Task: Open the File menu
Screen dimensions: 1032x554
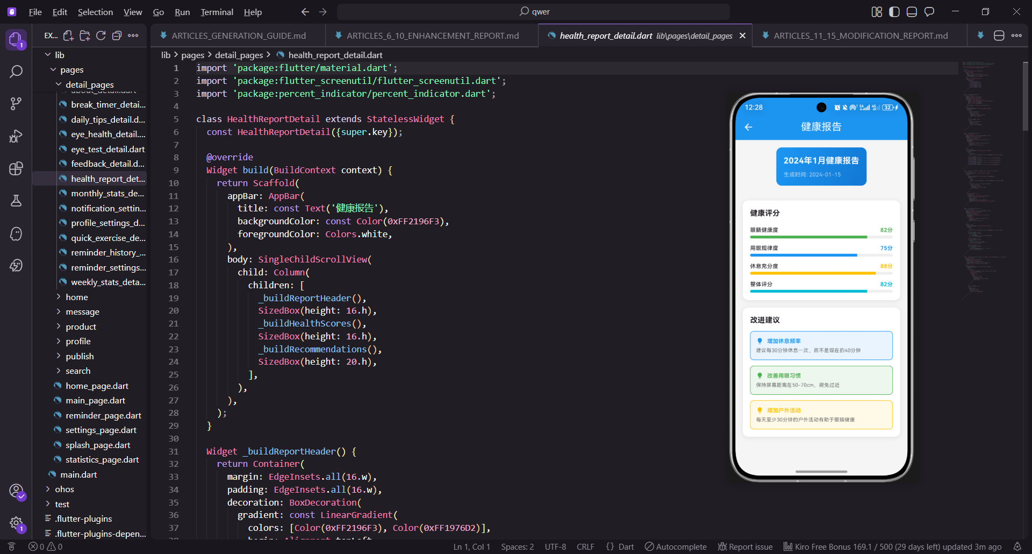Action: [x=35, y=12]
